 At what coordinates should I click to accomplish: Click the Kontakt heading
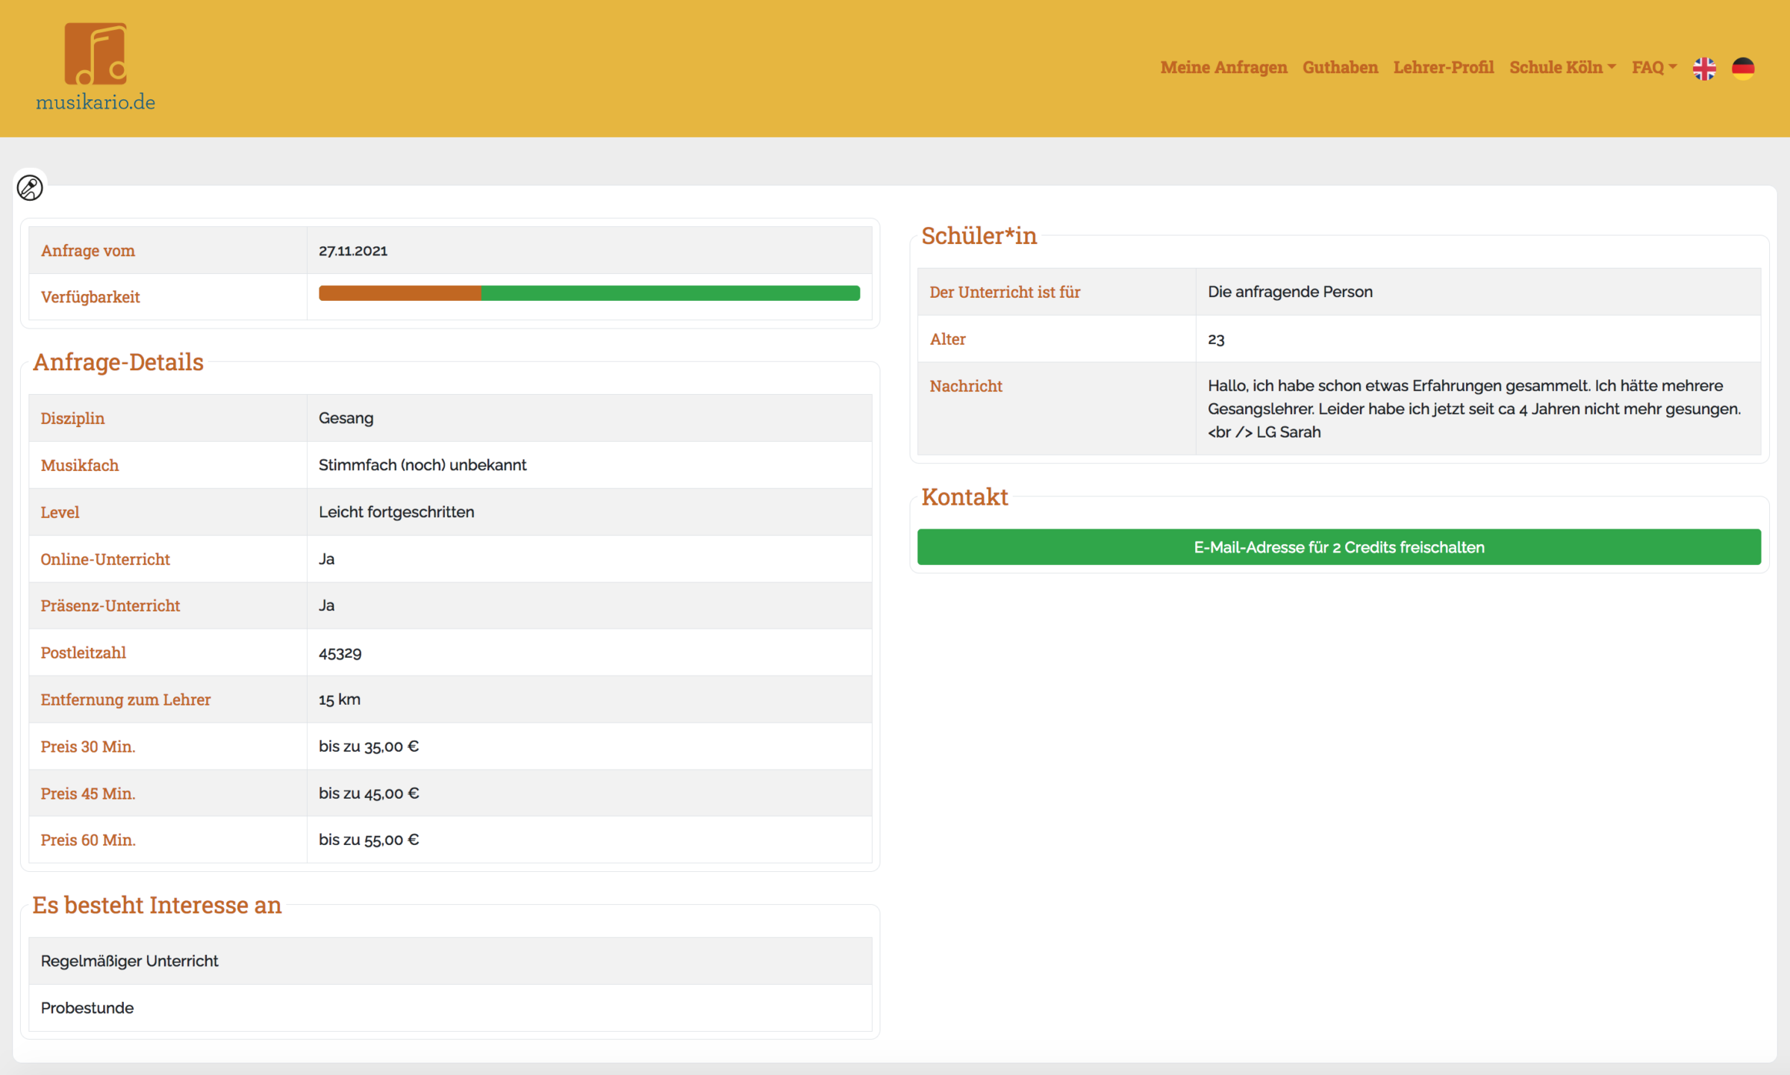[964, 497]
